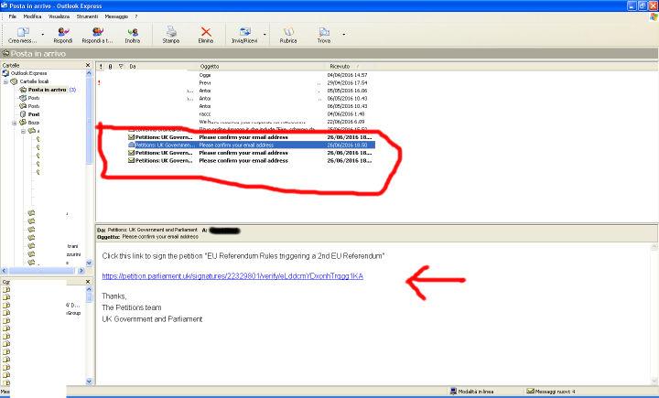659x398 pixels.
Task: Sort by the flag column header
Action: (121, 67)
